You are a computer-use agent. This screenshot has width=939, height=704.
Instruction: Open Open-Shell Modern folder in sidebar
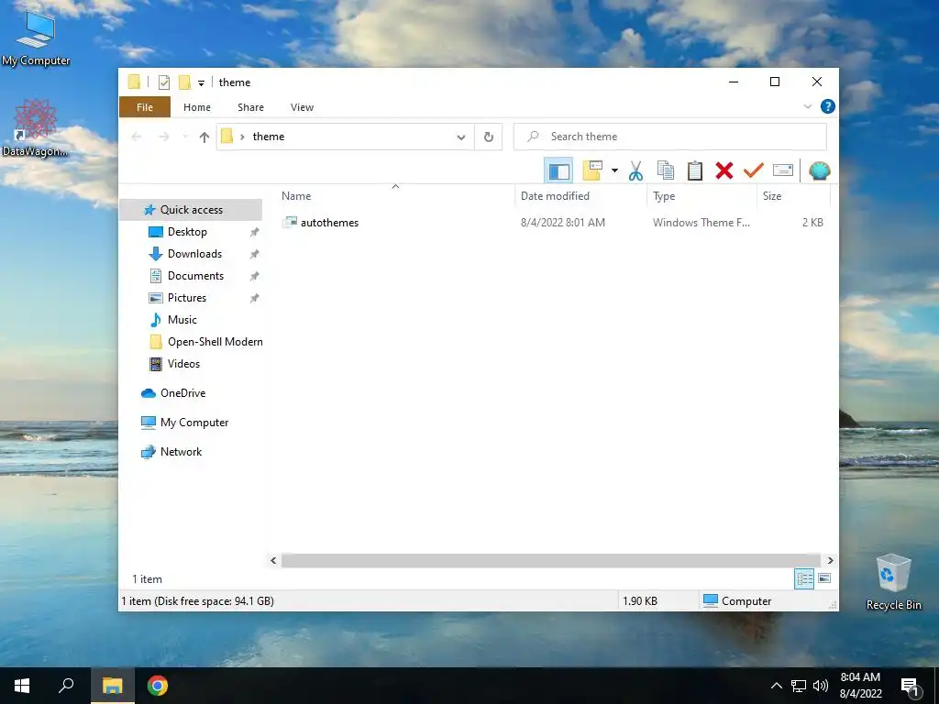click(215, 342)
